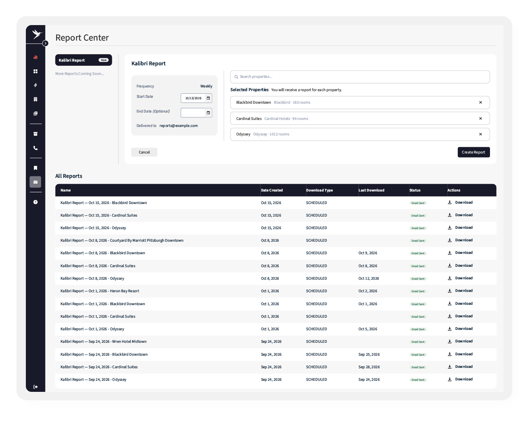
Task: Open the archive box sidebar icon
Action: pos(35,134)
